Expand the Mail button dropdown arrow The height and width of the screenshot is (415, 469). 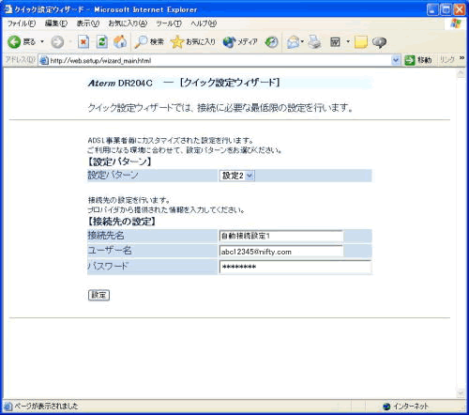click(302, 41)
